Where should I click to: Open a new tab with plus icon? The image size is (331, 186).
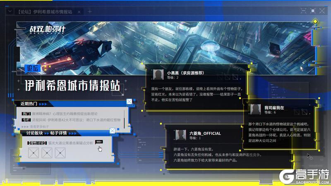(89, 12)
